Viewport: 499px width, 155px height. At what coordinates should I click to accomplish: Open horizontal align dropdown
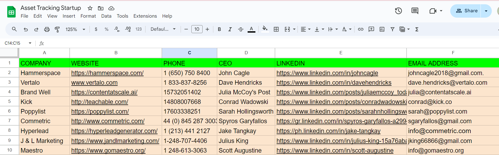tap(306, 29)
